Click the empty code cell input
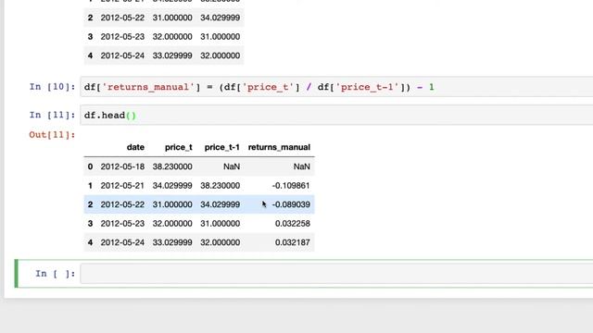593x333 pixels. tap(336, 274)
